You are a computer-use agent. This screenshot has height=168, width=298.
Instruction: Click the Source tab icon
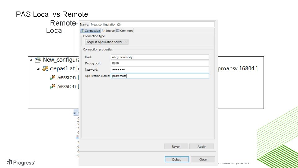pyautogui.click(x=103, y=30)
